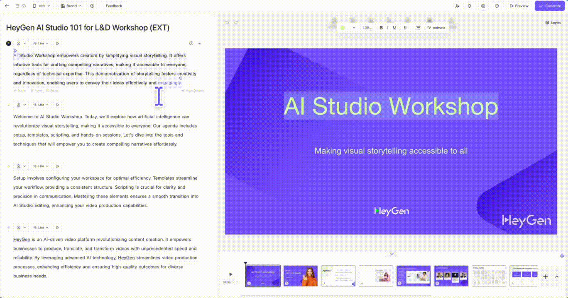Open the help question mark icon
The height and width of the screenshot is (298, 568).
pos(92,6)
